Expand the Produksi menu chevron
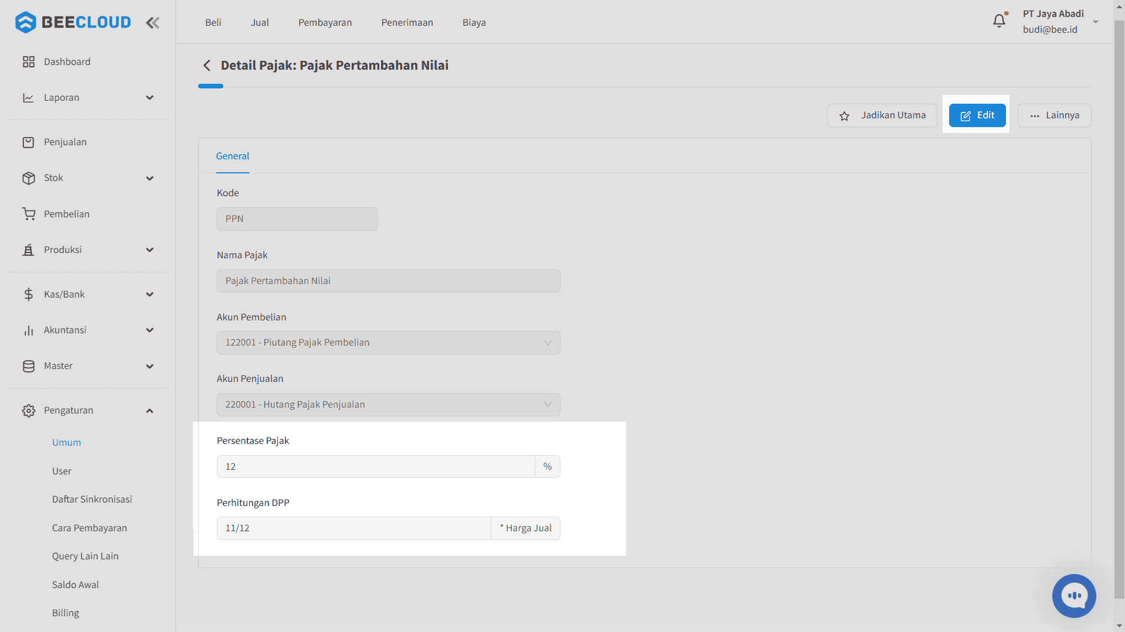 pos(149,250)
